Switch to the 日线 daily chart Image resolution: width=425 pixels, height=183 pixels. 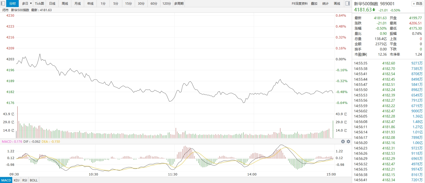pyautogui.click(x=52, y=3)
